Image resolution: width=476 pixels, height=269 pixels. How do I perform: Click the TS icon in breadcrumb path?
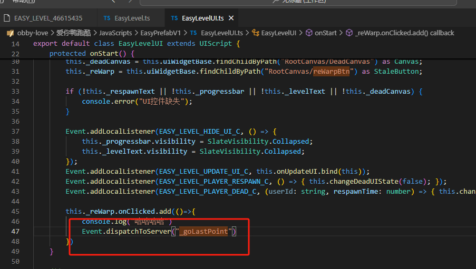tap(193, 33)
